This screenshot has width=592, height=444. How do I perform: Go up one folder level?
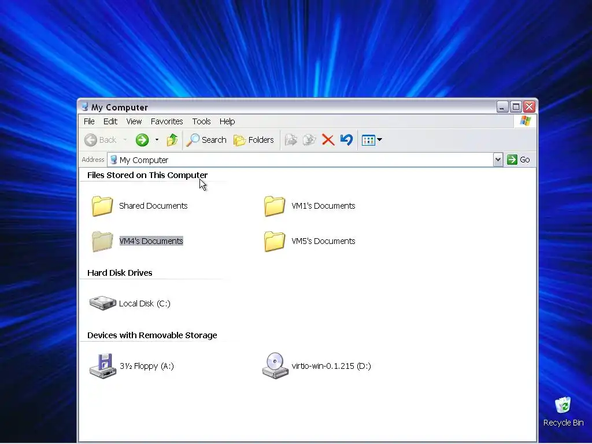(x=172, y=140)
